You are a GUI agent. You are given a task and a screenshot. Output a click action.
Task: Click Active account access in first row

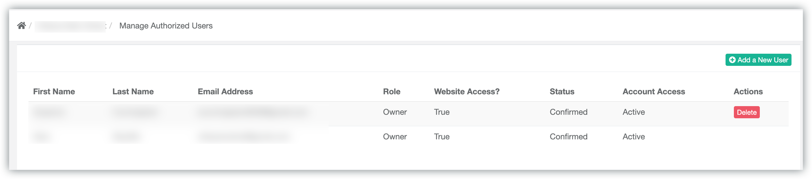click(633, 112)
